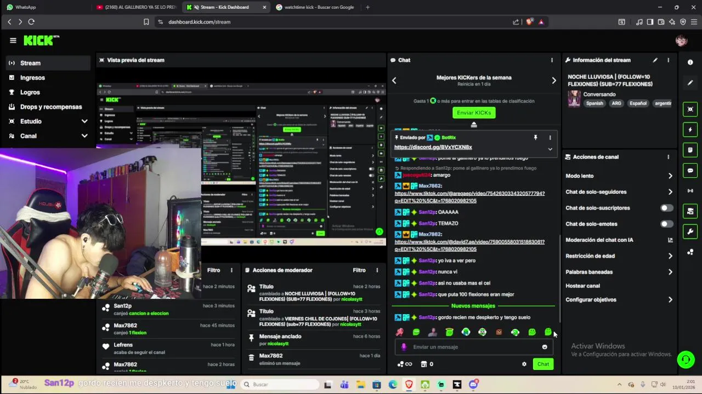Open Información del stream options menu

668,60
